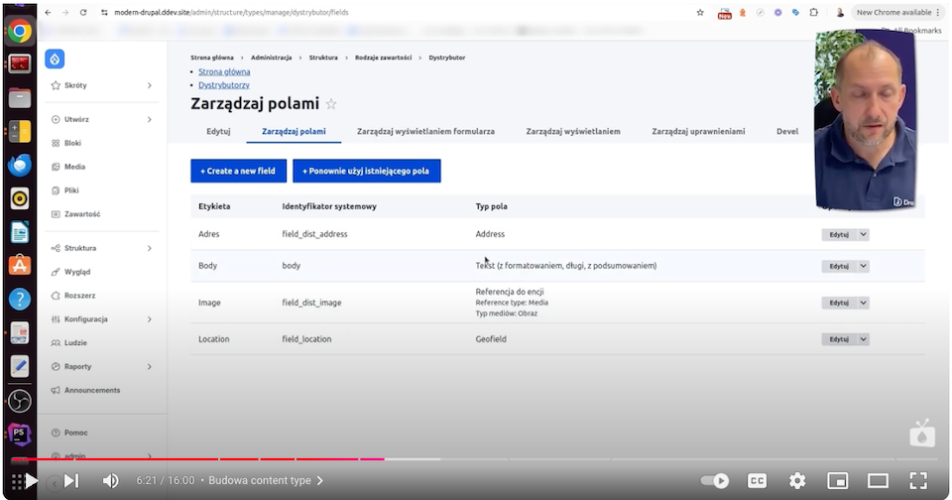The width and height of the screenshot is (952, 500).
Task: Click the Media icon in sidebar
Action: tap(56, 167)
